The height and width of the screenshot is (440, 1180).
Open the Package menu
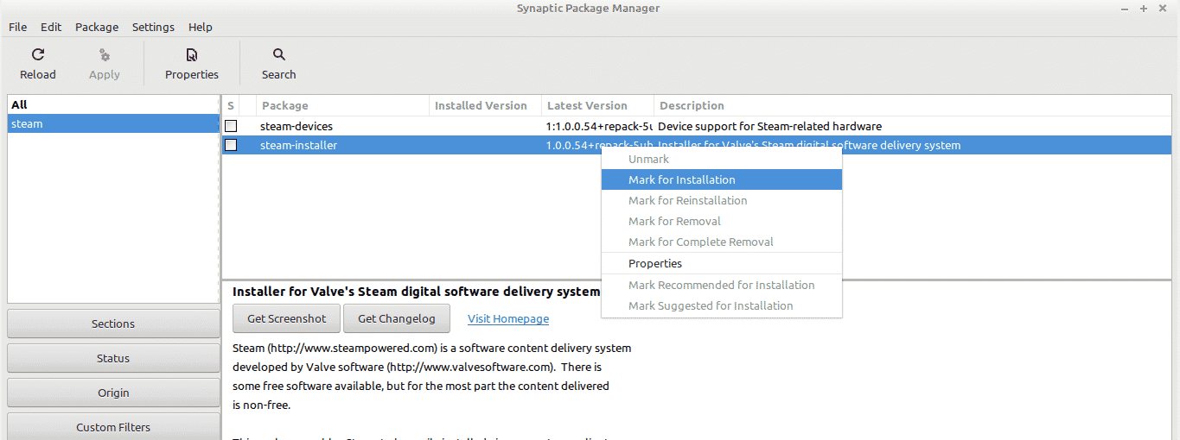click(x=97, y=27)
